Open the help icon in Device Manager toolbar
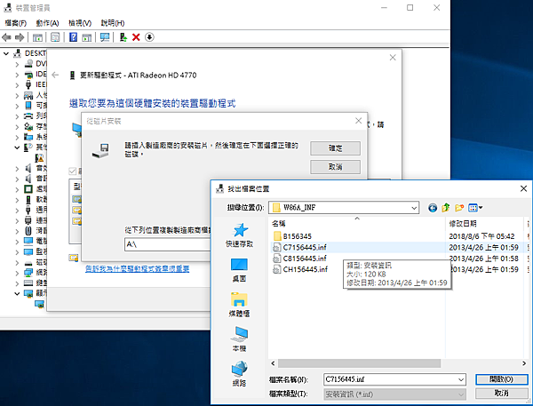This screenshot has height=406, width=533. 73,37
